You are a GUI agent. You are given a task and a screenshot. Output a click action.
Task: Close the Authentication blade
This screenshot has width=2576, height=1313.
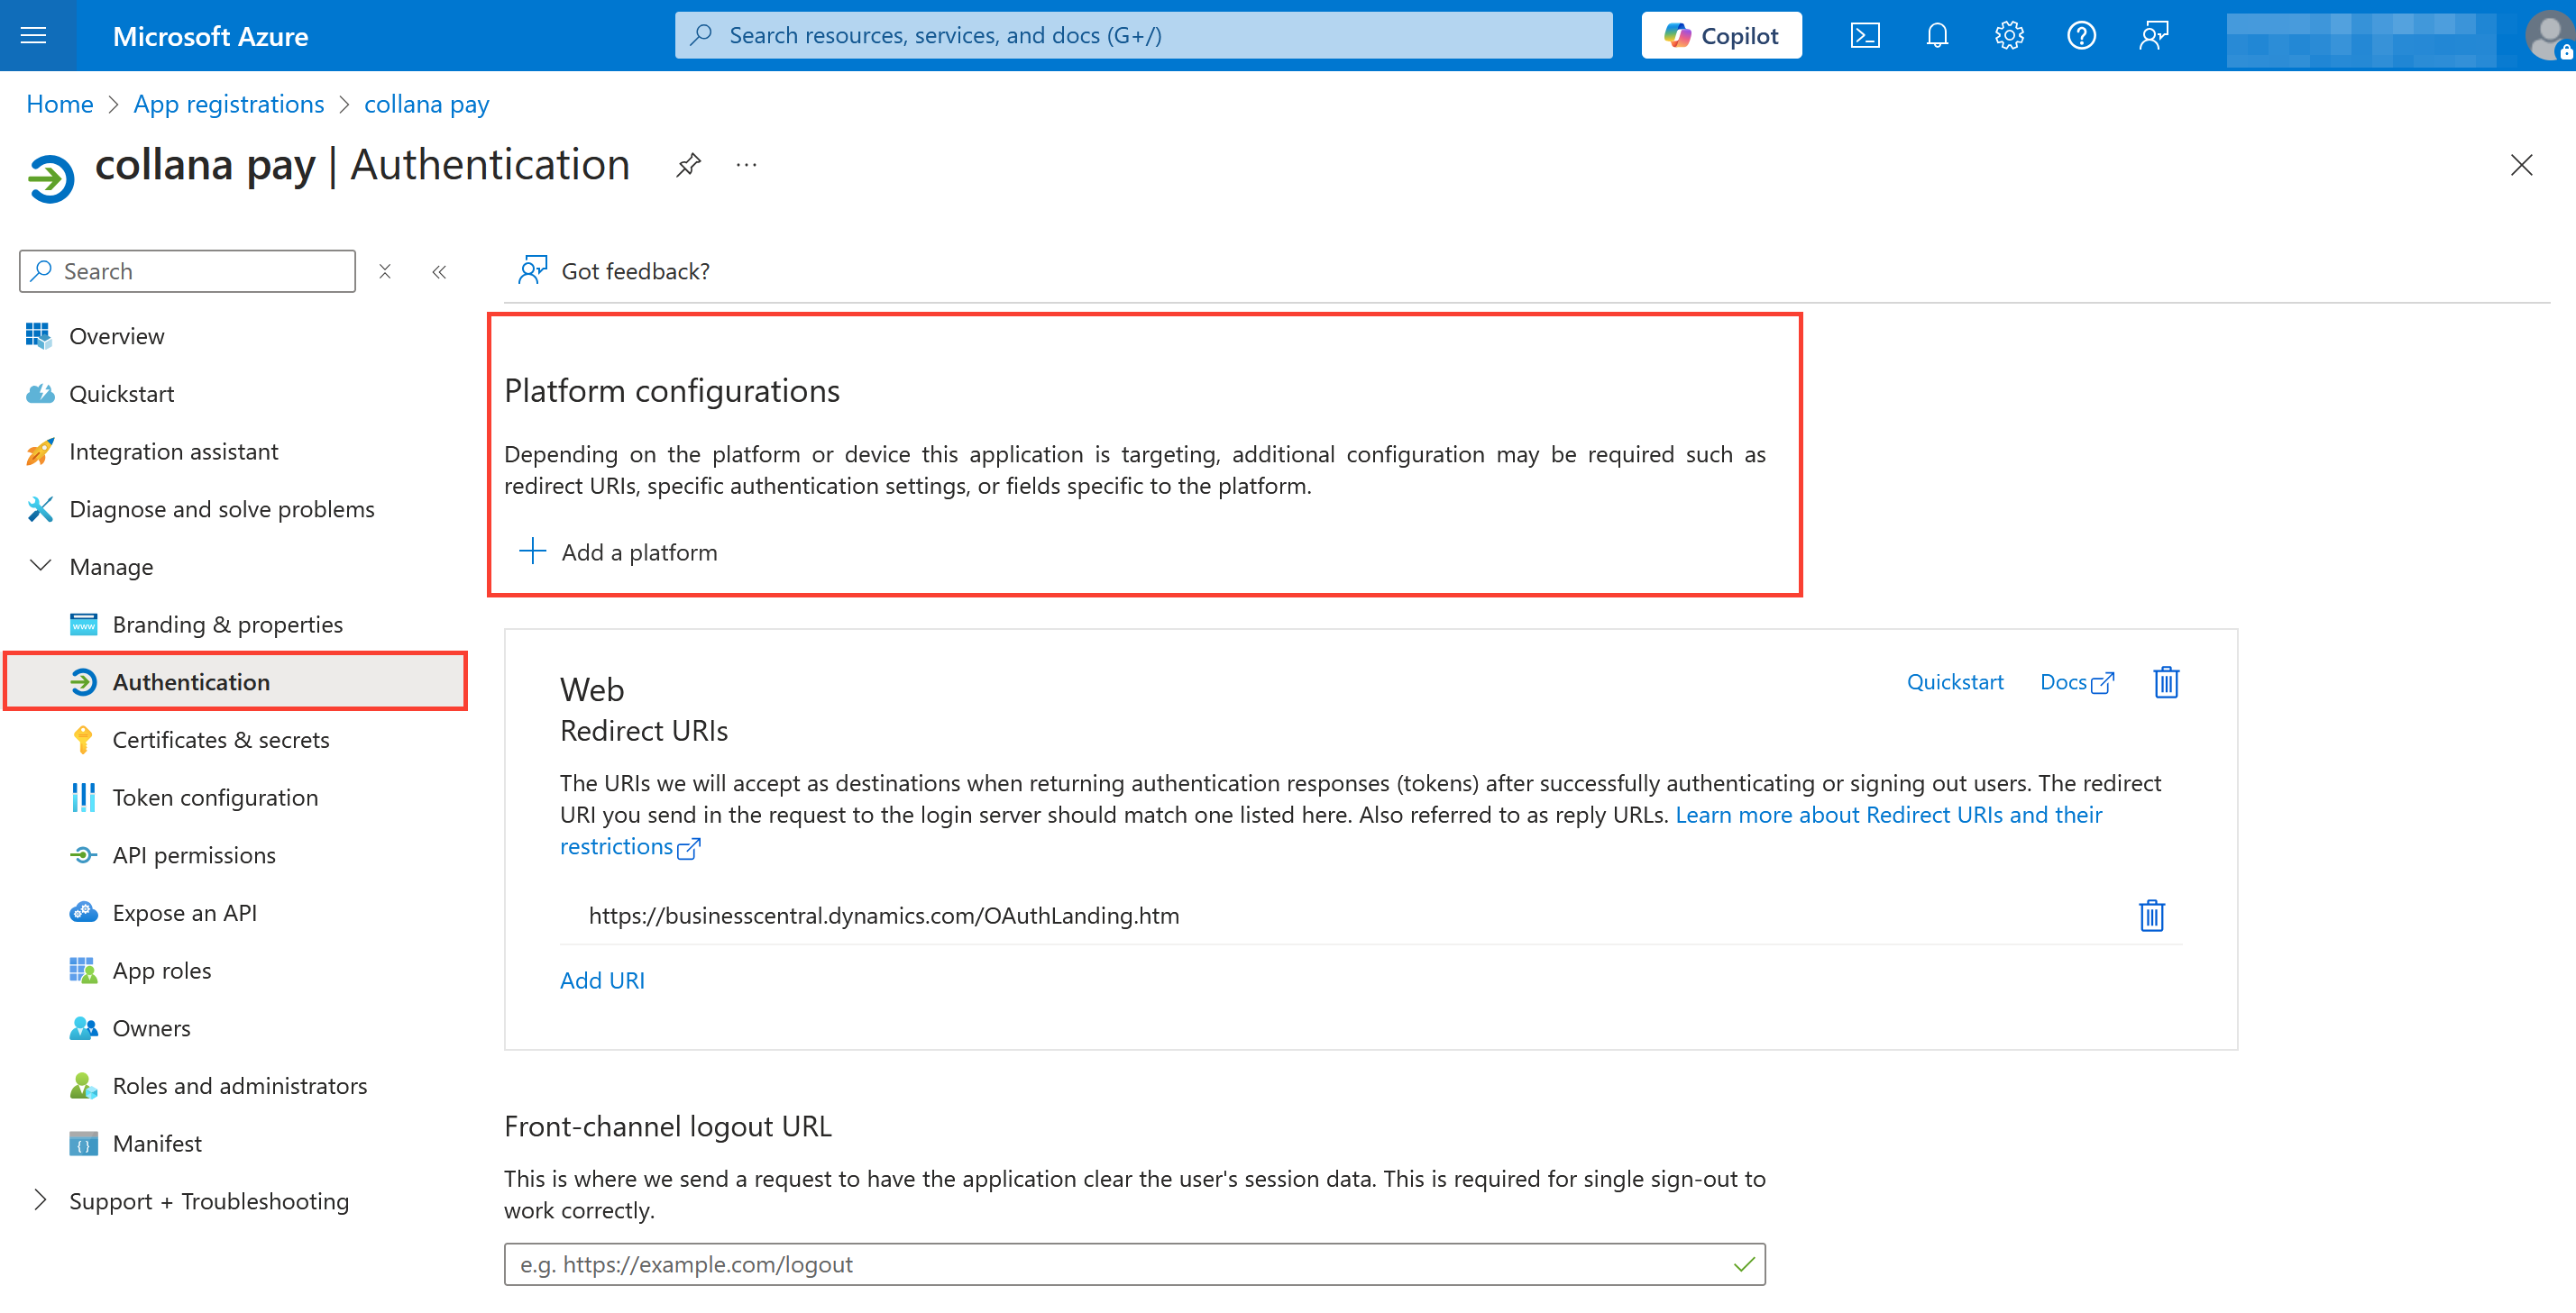(2521, 165)
